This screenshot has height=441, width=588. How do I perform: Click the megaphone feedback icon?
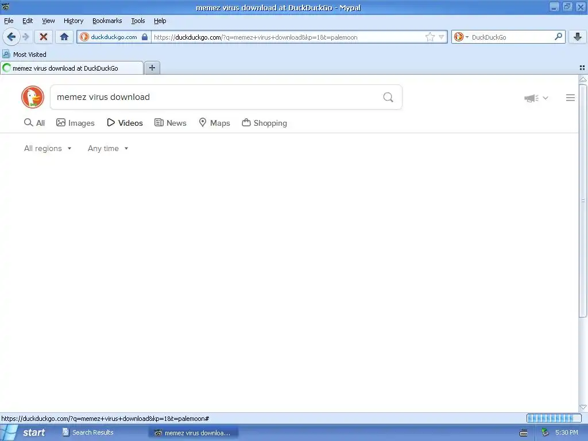(531, 98)
